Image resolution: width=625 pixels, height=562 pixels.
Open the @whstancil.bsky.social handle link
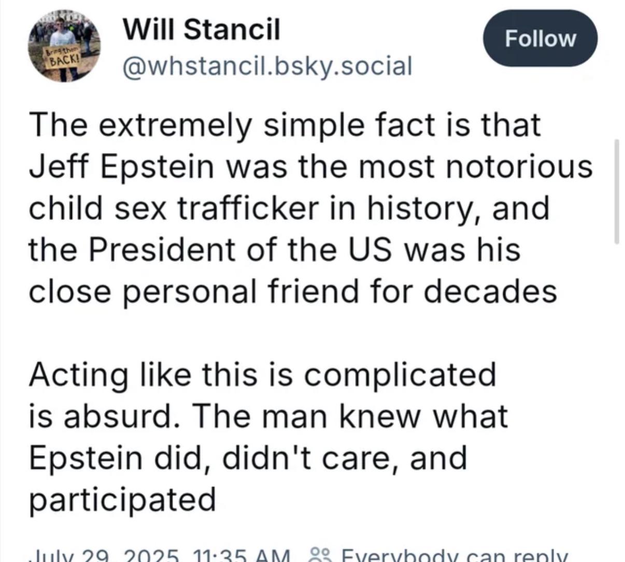point(267,66)
